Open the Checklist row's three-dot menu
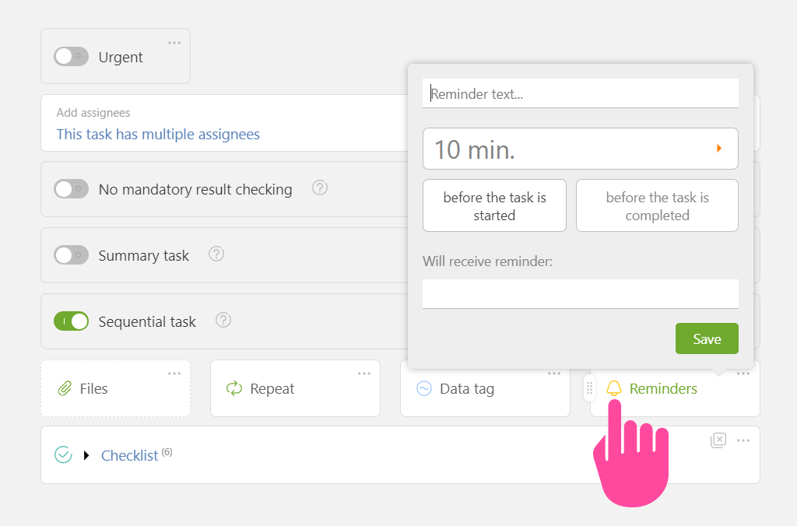Screen dimensions: 797x526 (743, 440)
